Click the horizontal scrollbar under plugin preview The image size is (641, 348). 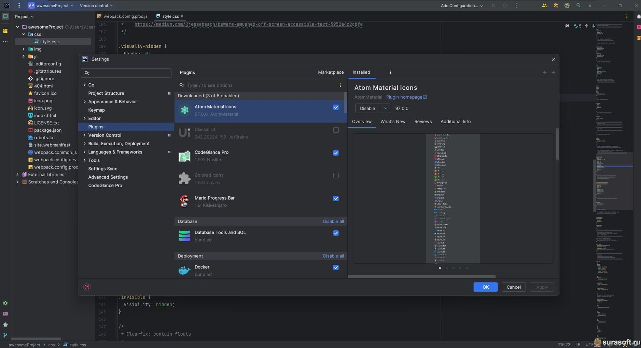click(x=421, y=276)
